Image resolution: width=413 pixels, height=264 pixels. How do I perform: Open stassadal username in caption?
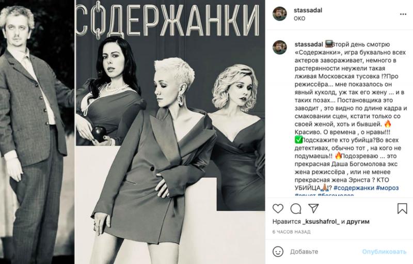[309, 44]
